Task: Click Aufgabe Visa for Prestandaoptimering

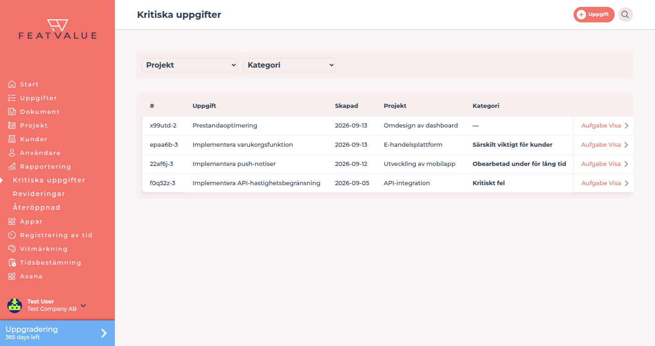Action: pyautogui.click(x=601, y=126)
